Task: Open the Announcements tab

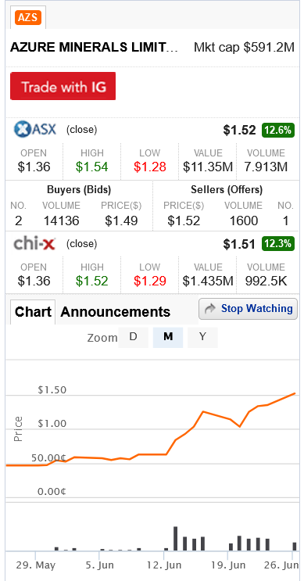Action: [115, 312]
